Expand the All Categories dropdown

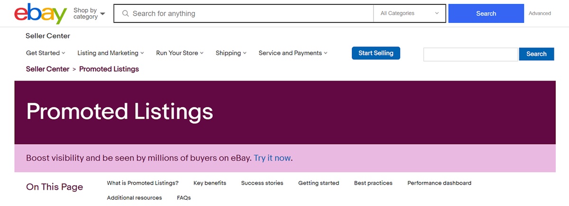(410, 14)
